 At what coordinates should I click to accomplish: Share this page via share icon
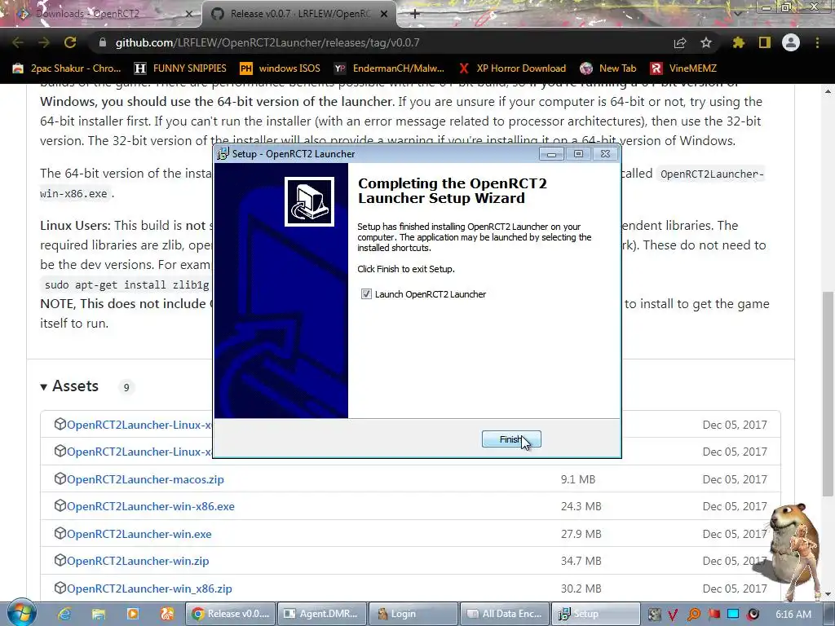pyautogui.click(x=680, y=42)
